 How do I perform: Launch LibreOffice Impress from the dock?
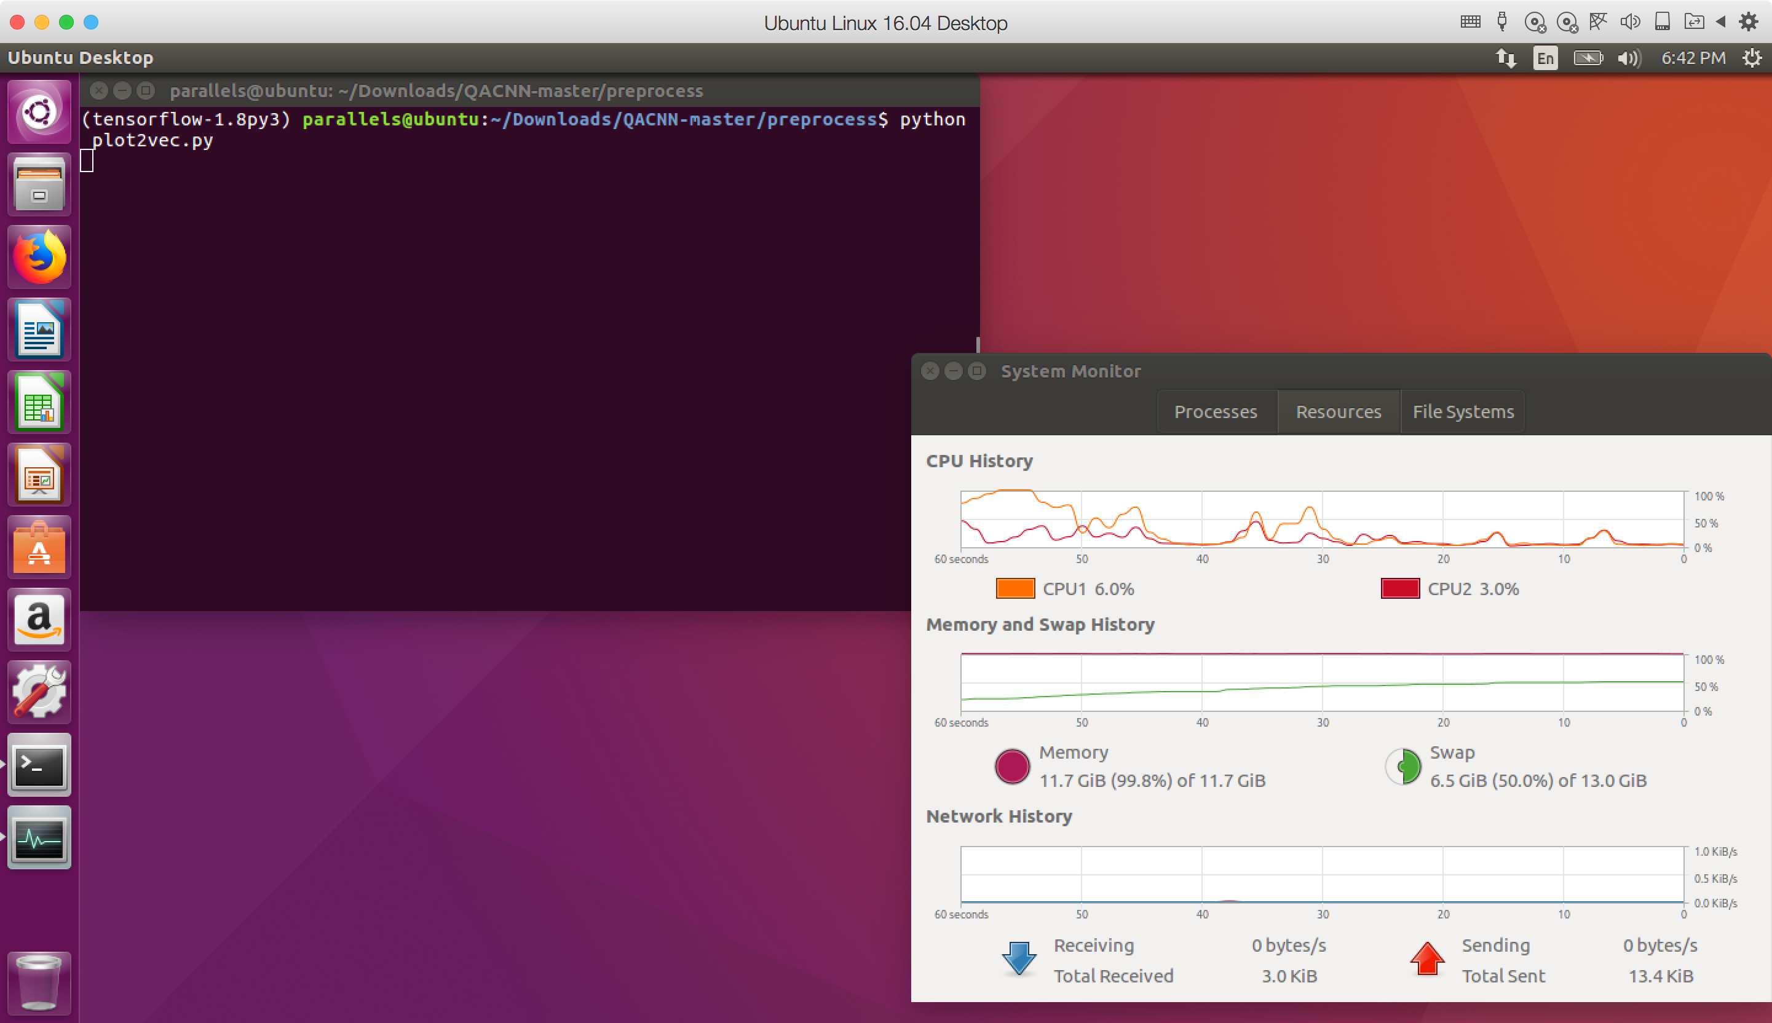click(39, 475)
